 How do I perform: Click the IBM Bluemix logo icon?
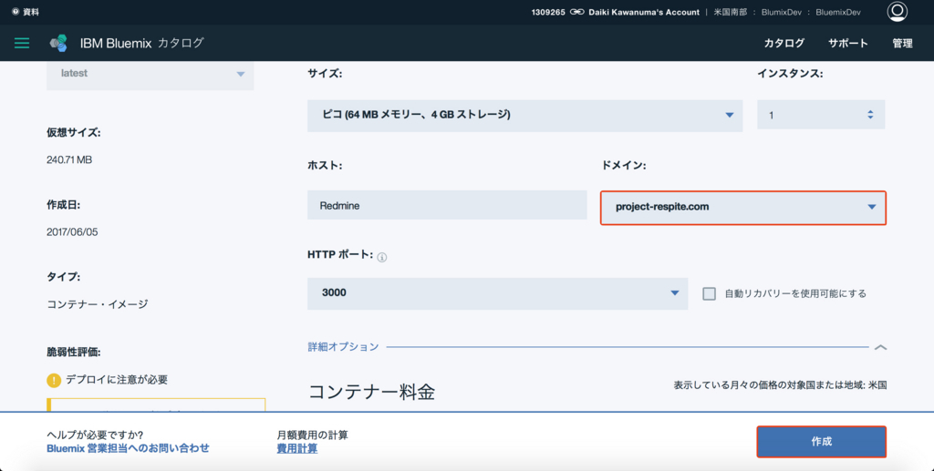point(58,43)
